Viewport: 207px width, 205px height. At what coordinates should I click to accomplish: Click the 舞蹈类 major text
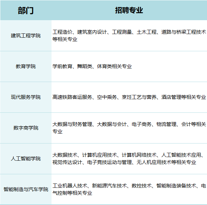coord(85,66)
